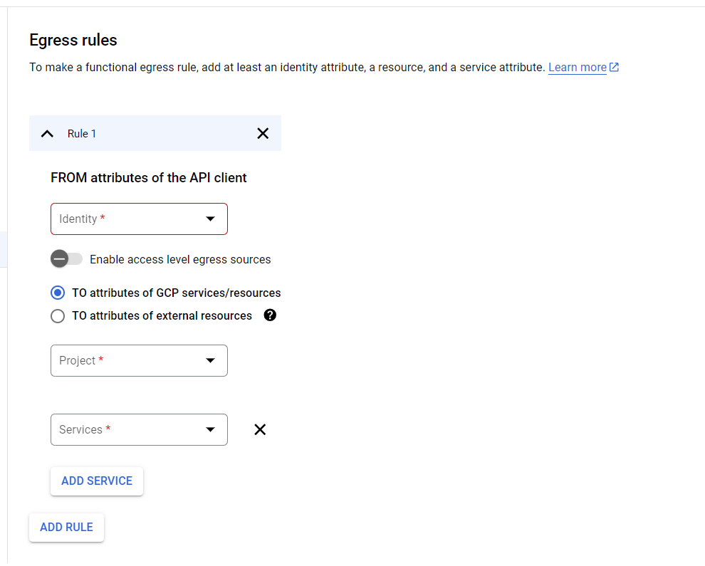
Task: Collapse Rule 1 using the chevron icon
Action: (x=47, y=133)
